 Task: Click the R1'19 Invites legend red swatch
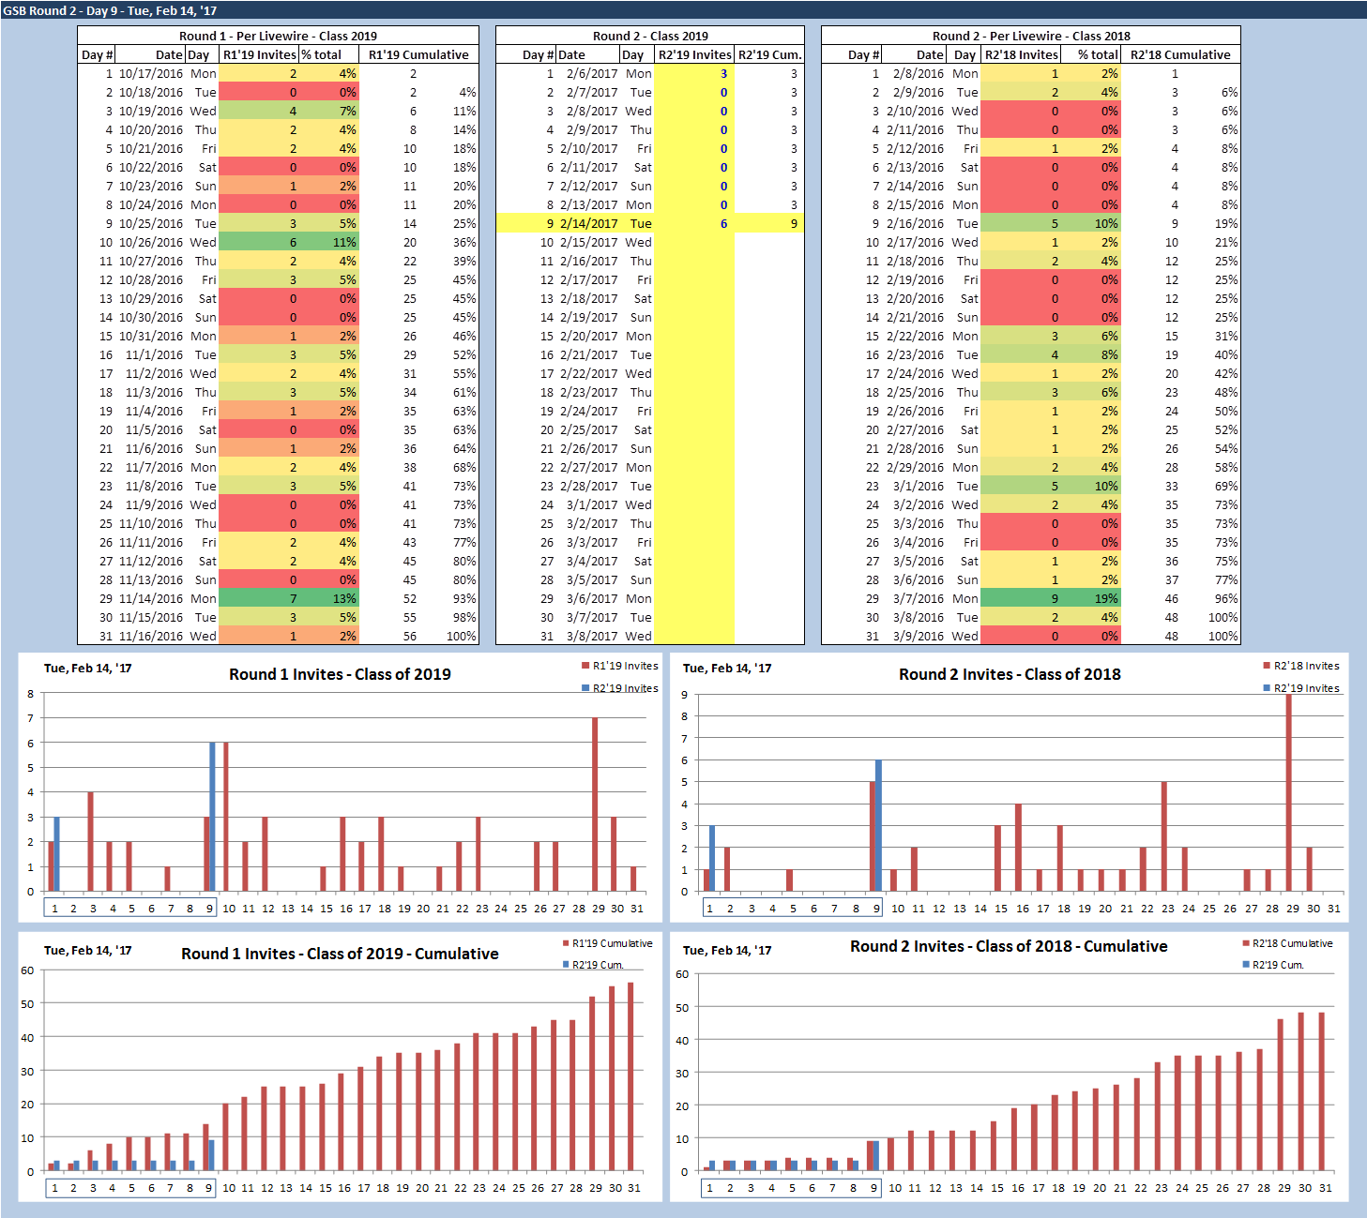[585, 667]
